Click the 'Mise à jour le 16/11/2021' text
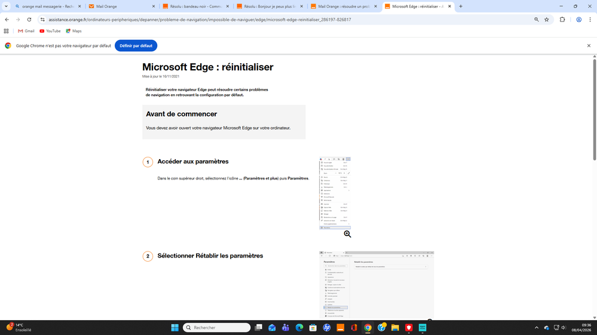597x335 pixels. (x=161, y=76)
